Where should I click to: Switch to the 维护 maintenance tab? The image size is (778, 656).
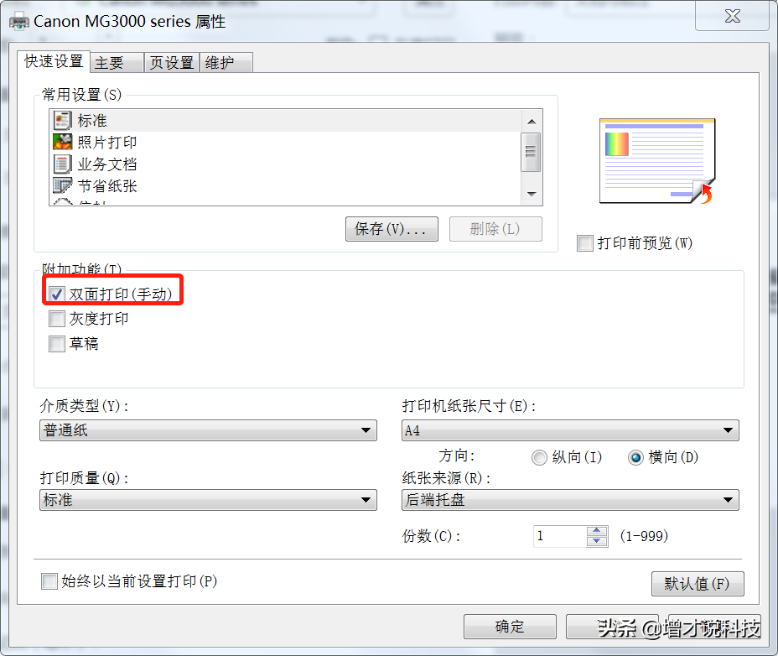(226, 63)
